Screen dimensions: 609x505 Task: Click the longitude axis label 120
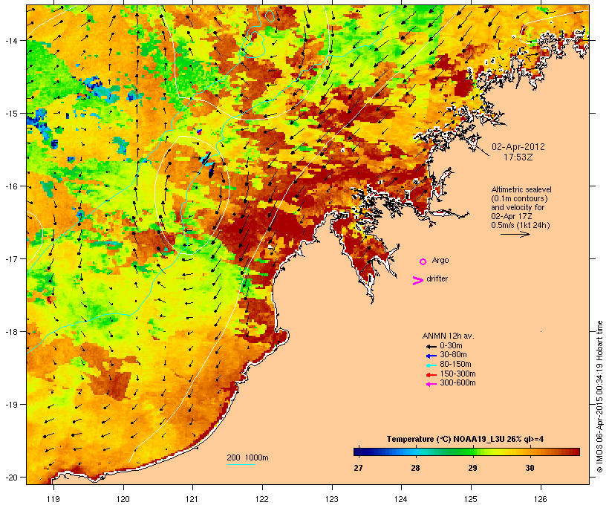(123, 499)
